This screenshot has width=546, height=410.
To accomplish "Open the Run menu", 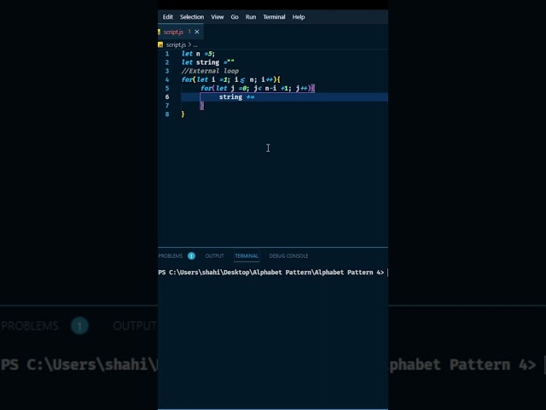I will (250, 17).
